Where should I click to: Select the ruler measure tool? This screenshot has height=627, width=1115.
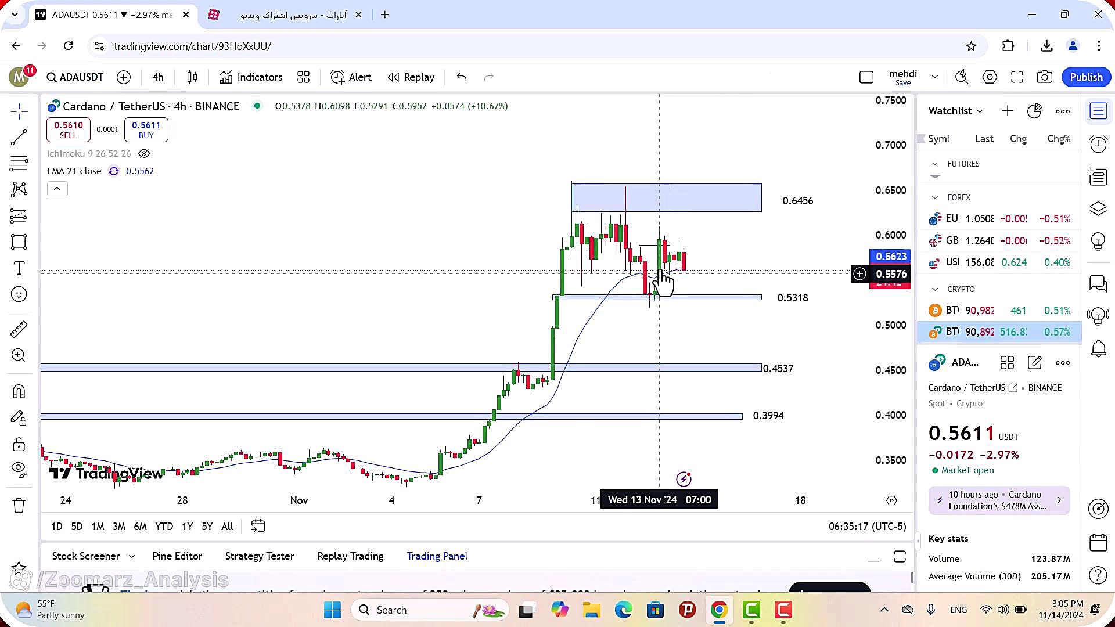tap(19, 329)
